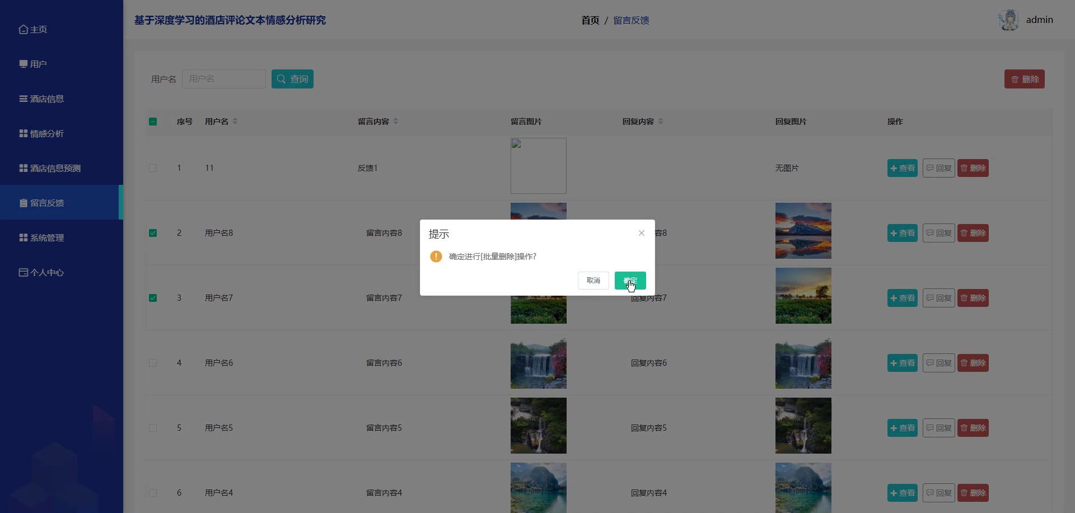Open 主页 in the sidebar
The image size is (1075, 513).
pos(62,29)
